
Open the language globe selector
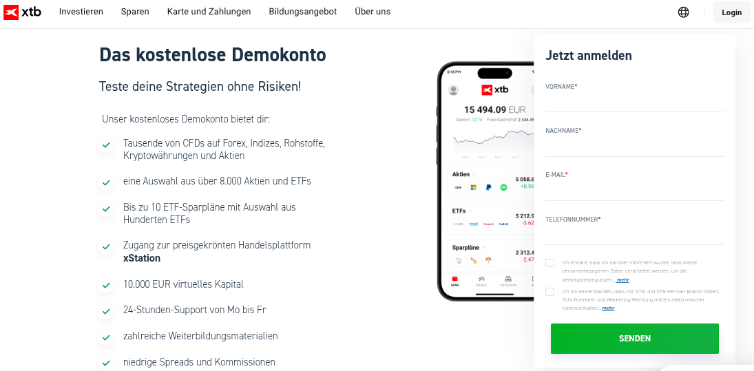point(683,12)
